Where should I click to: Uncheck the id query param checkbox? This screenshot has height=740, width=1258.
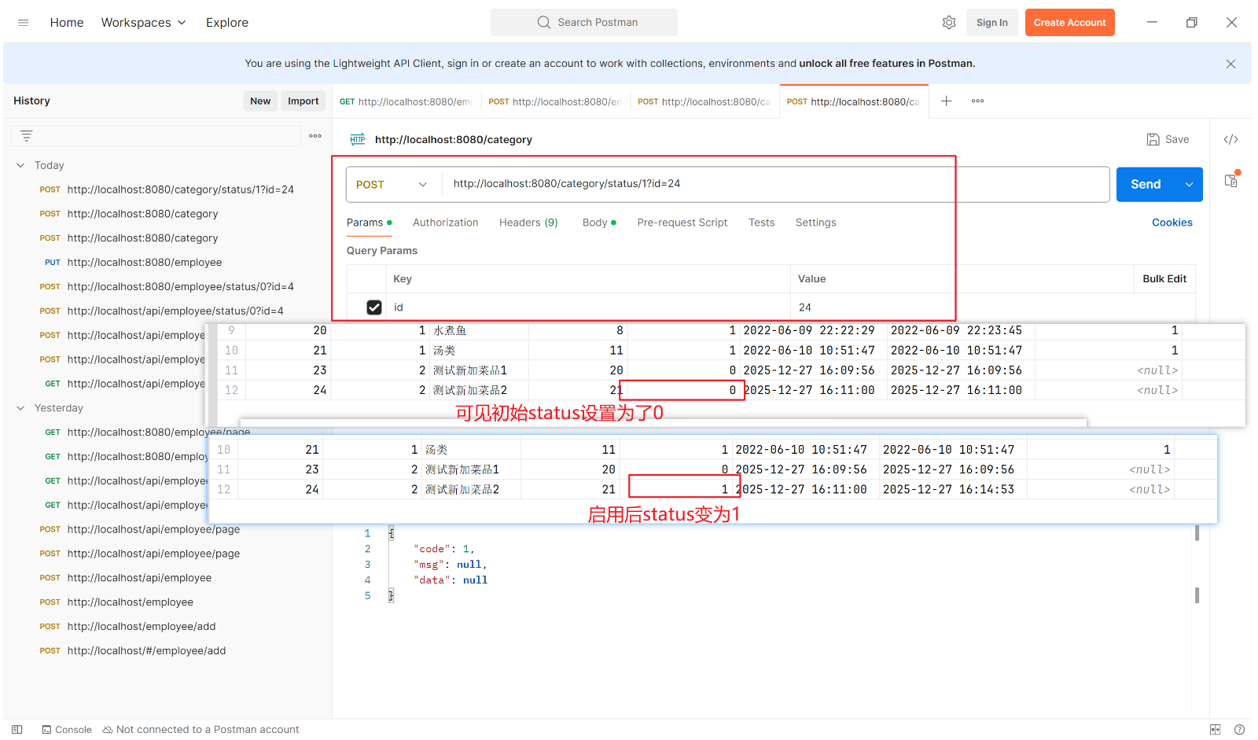click(x=374, y=307)
